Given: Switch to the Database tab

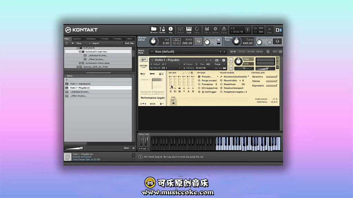Looking at the screenshot, I should tap(91, 39).
